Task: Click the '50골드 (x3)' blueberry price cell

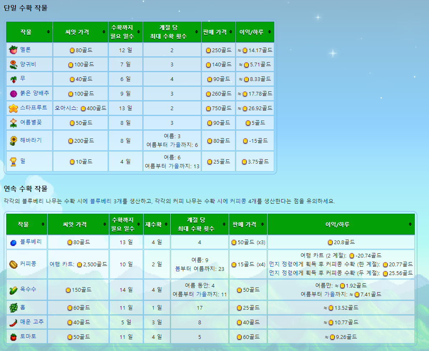Action: click(248, 242)
